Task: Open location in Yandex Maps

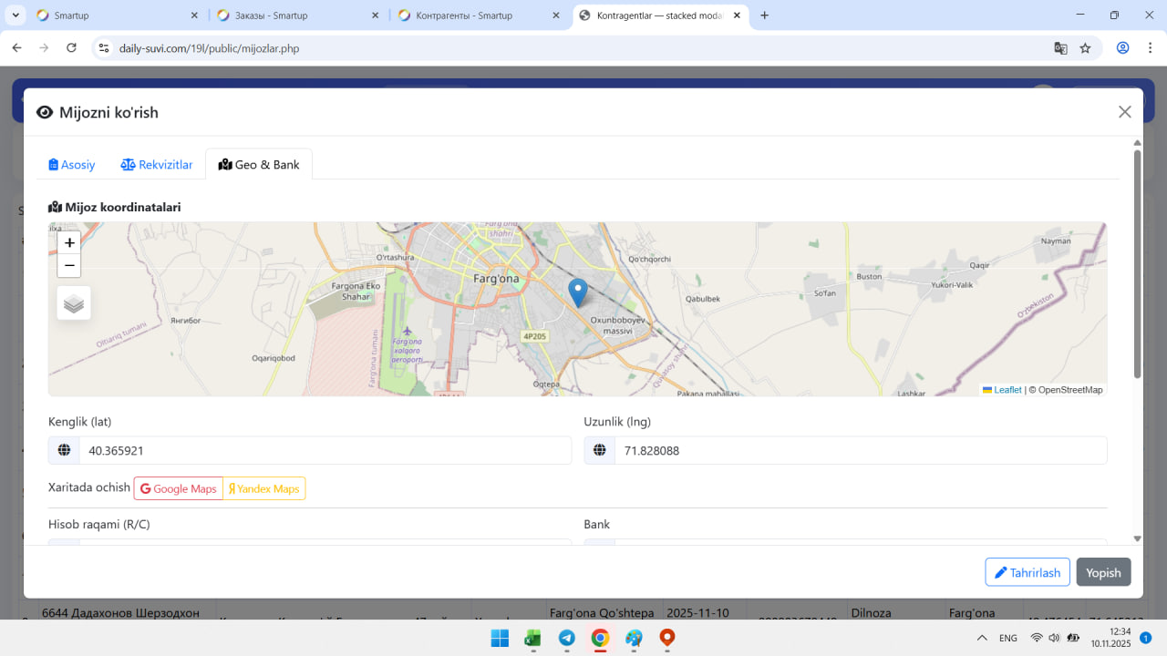Action: (x=264, y=488)
